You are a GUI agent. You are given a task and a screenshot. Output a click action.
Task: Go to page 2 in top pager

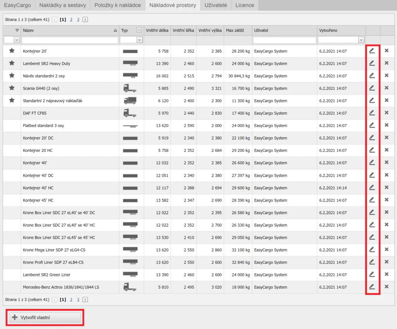coord(71,19)
